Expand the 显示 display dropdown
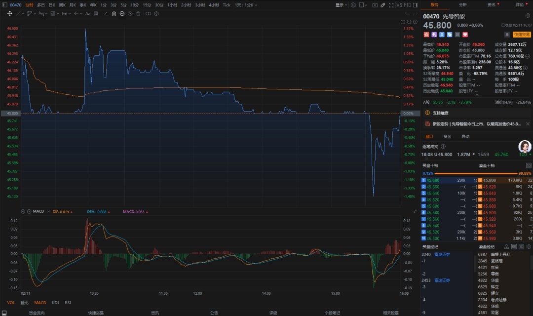Image resolution: width=533 pixels, height=316 pixels. tap(341, 5)
